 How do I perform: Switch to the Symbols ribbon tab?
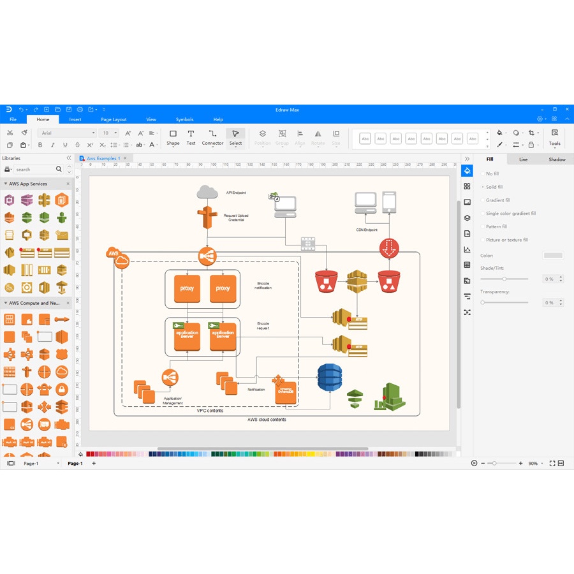(x=184, y=119)
